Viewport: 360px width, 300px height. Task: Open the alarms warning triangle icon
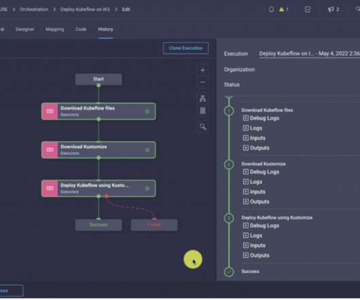tap(281, 10)
